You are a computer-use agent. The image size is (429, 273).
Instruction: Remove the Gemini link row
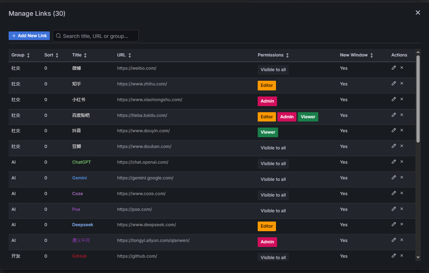pos(402,177)
